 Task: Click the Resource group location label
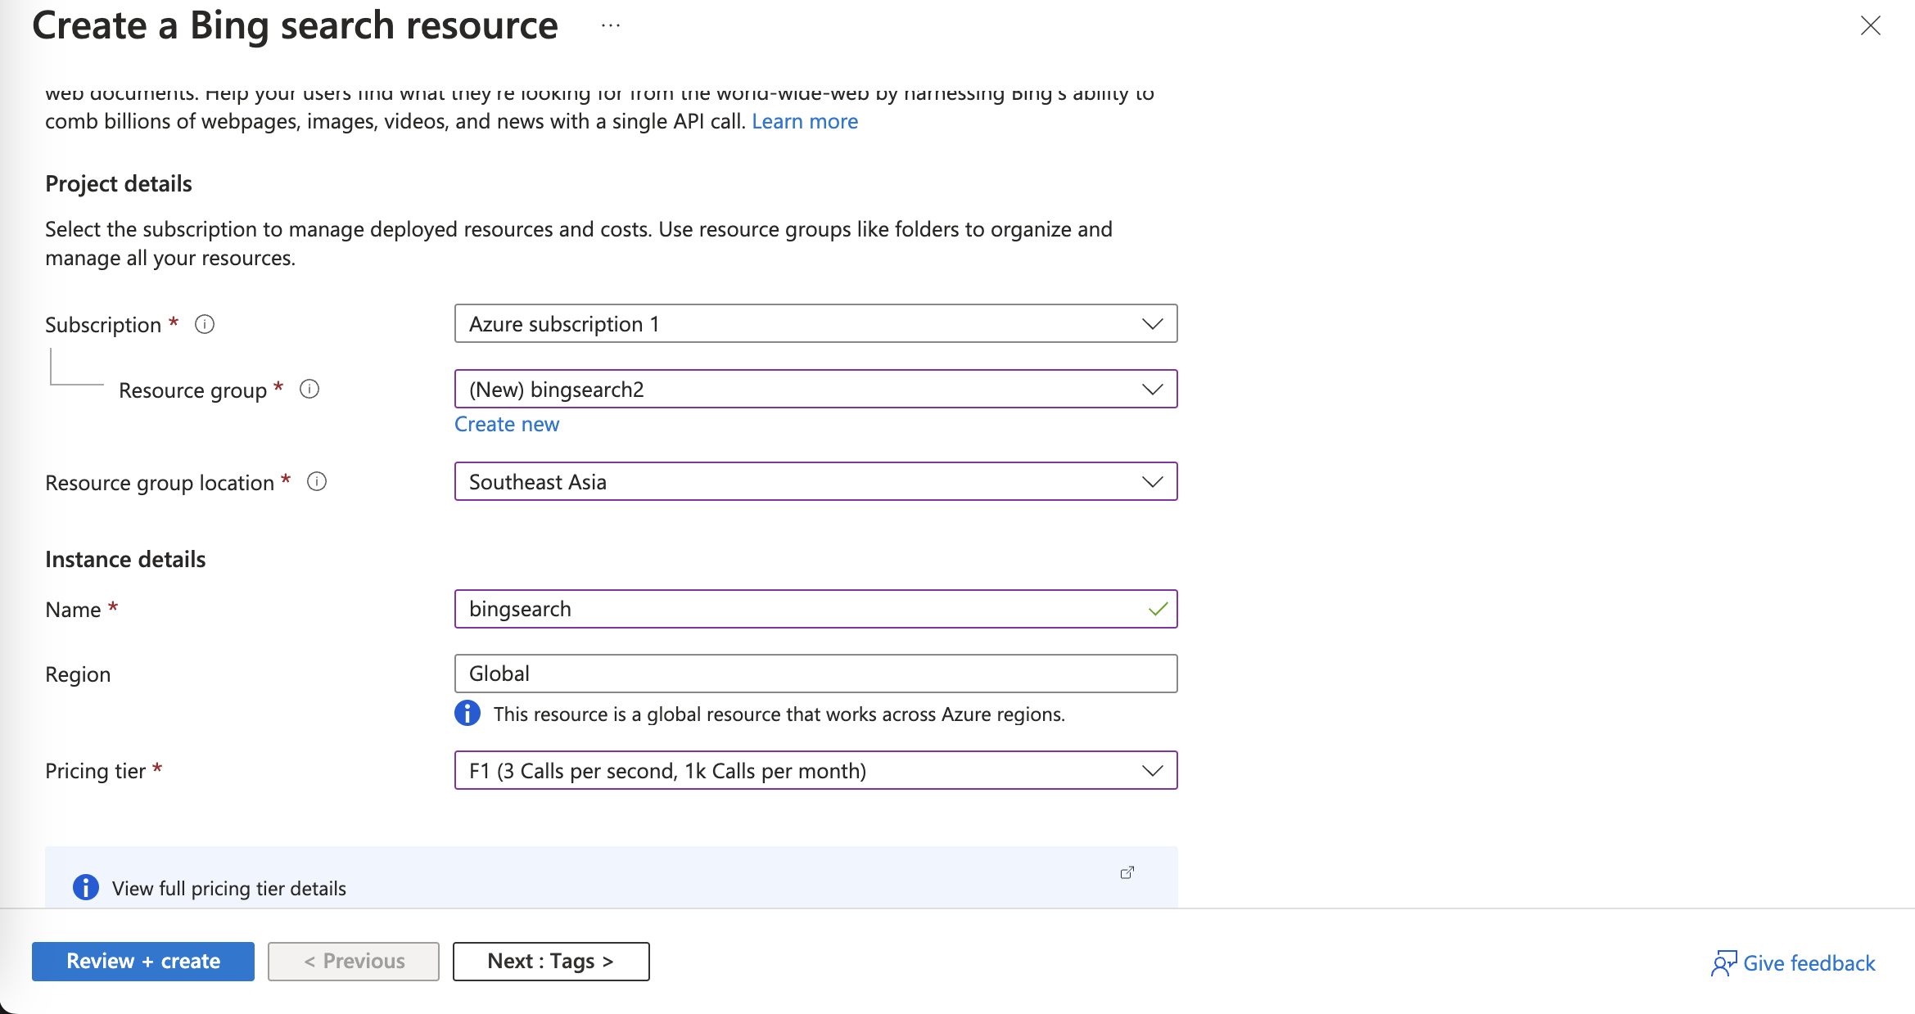pyautogui.click(x=160, y=483)
